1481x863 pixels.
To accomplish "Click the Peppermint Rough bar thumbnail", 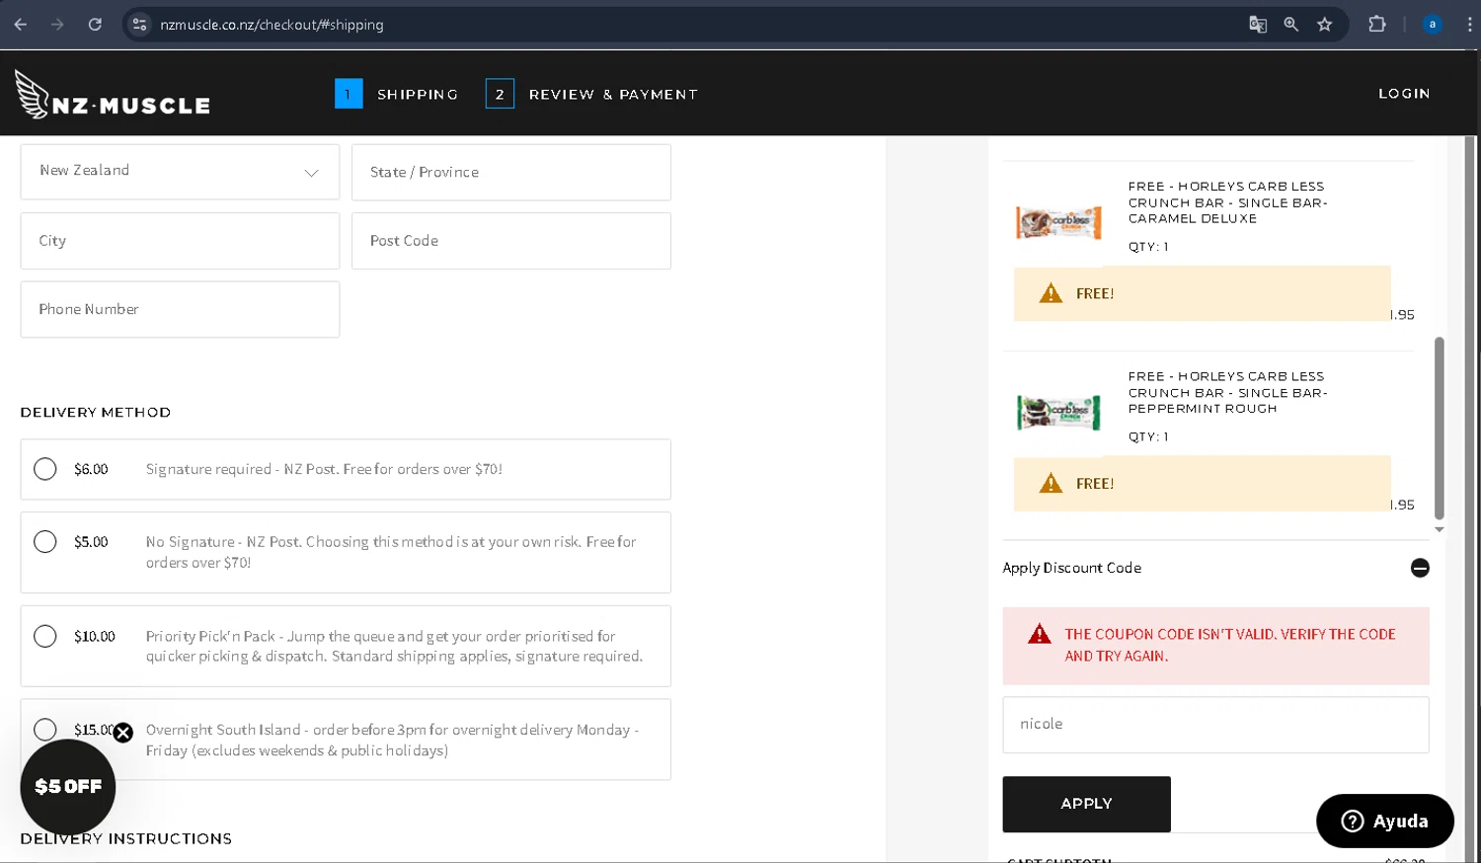I will [1058, 412].
